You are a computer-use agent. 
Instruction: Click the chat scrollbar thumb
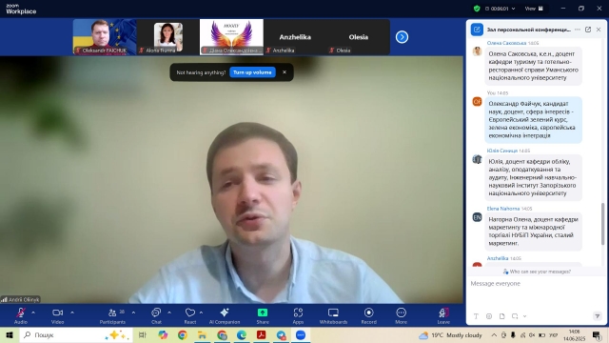pos(602,224)
